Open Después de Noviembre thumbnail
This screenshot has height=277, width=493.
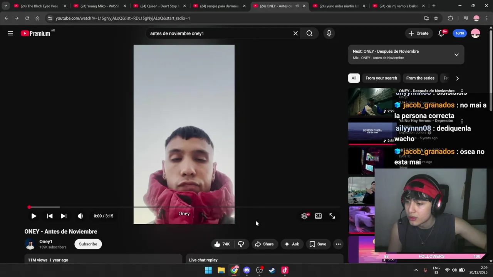[x=372, y=102]
